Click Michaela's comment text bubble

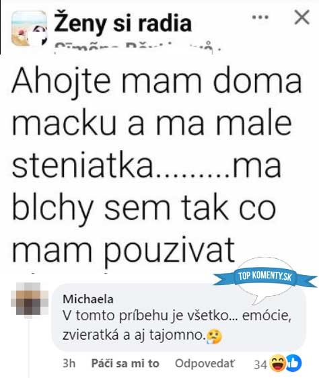point(179,317)
